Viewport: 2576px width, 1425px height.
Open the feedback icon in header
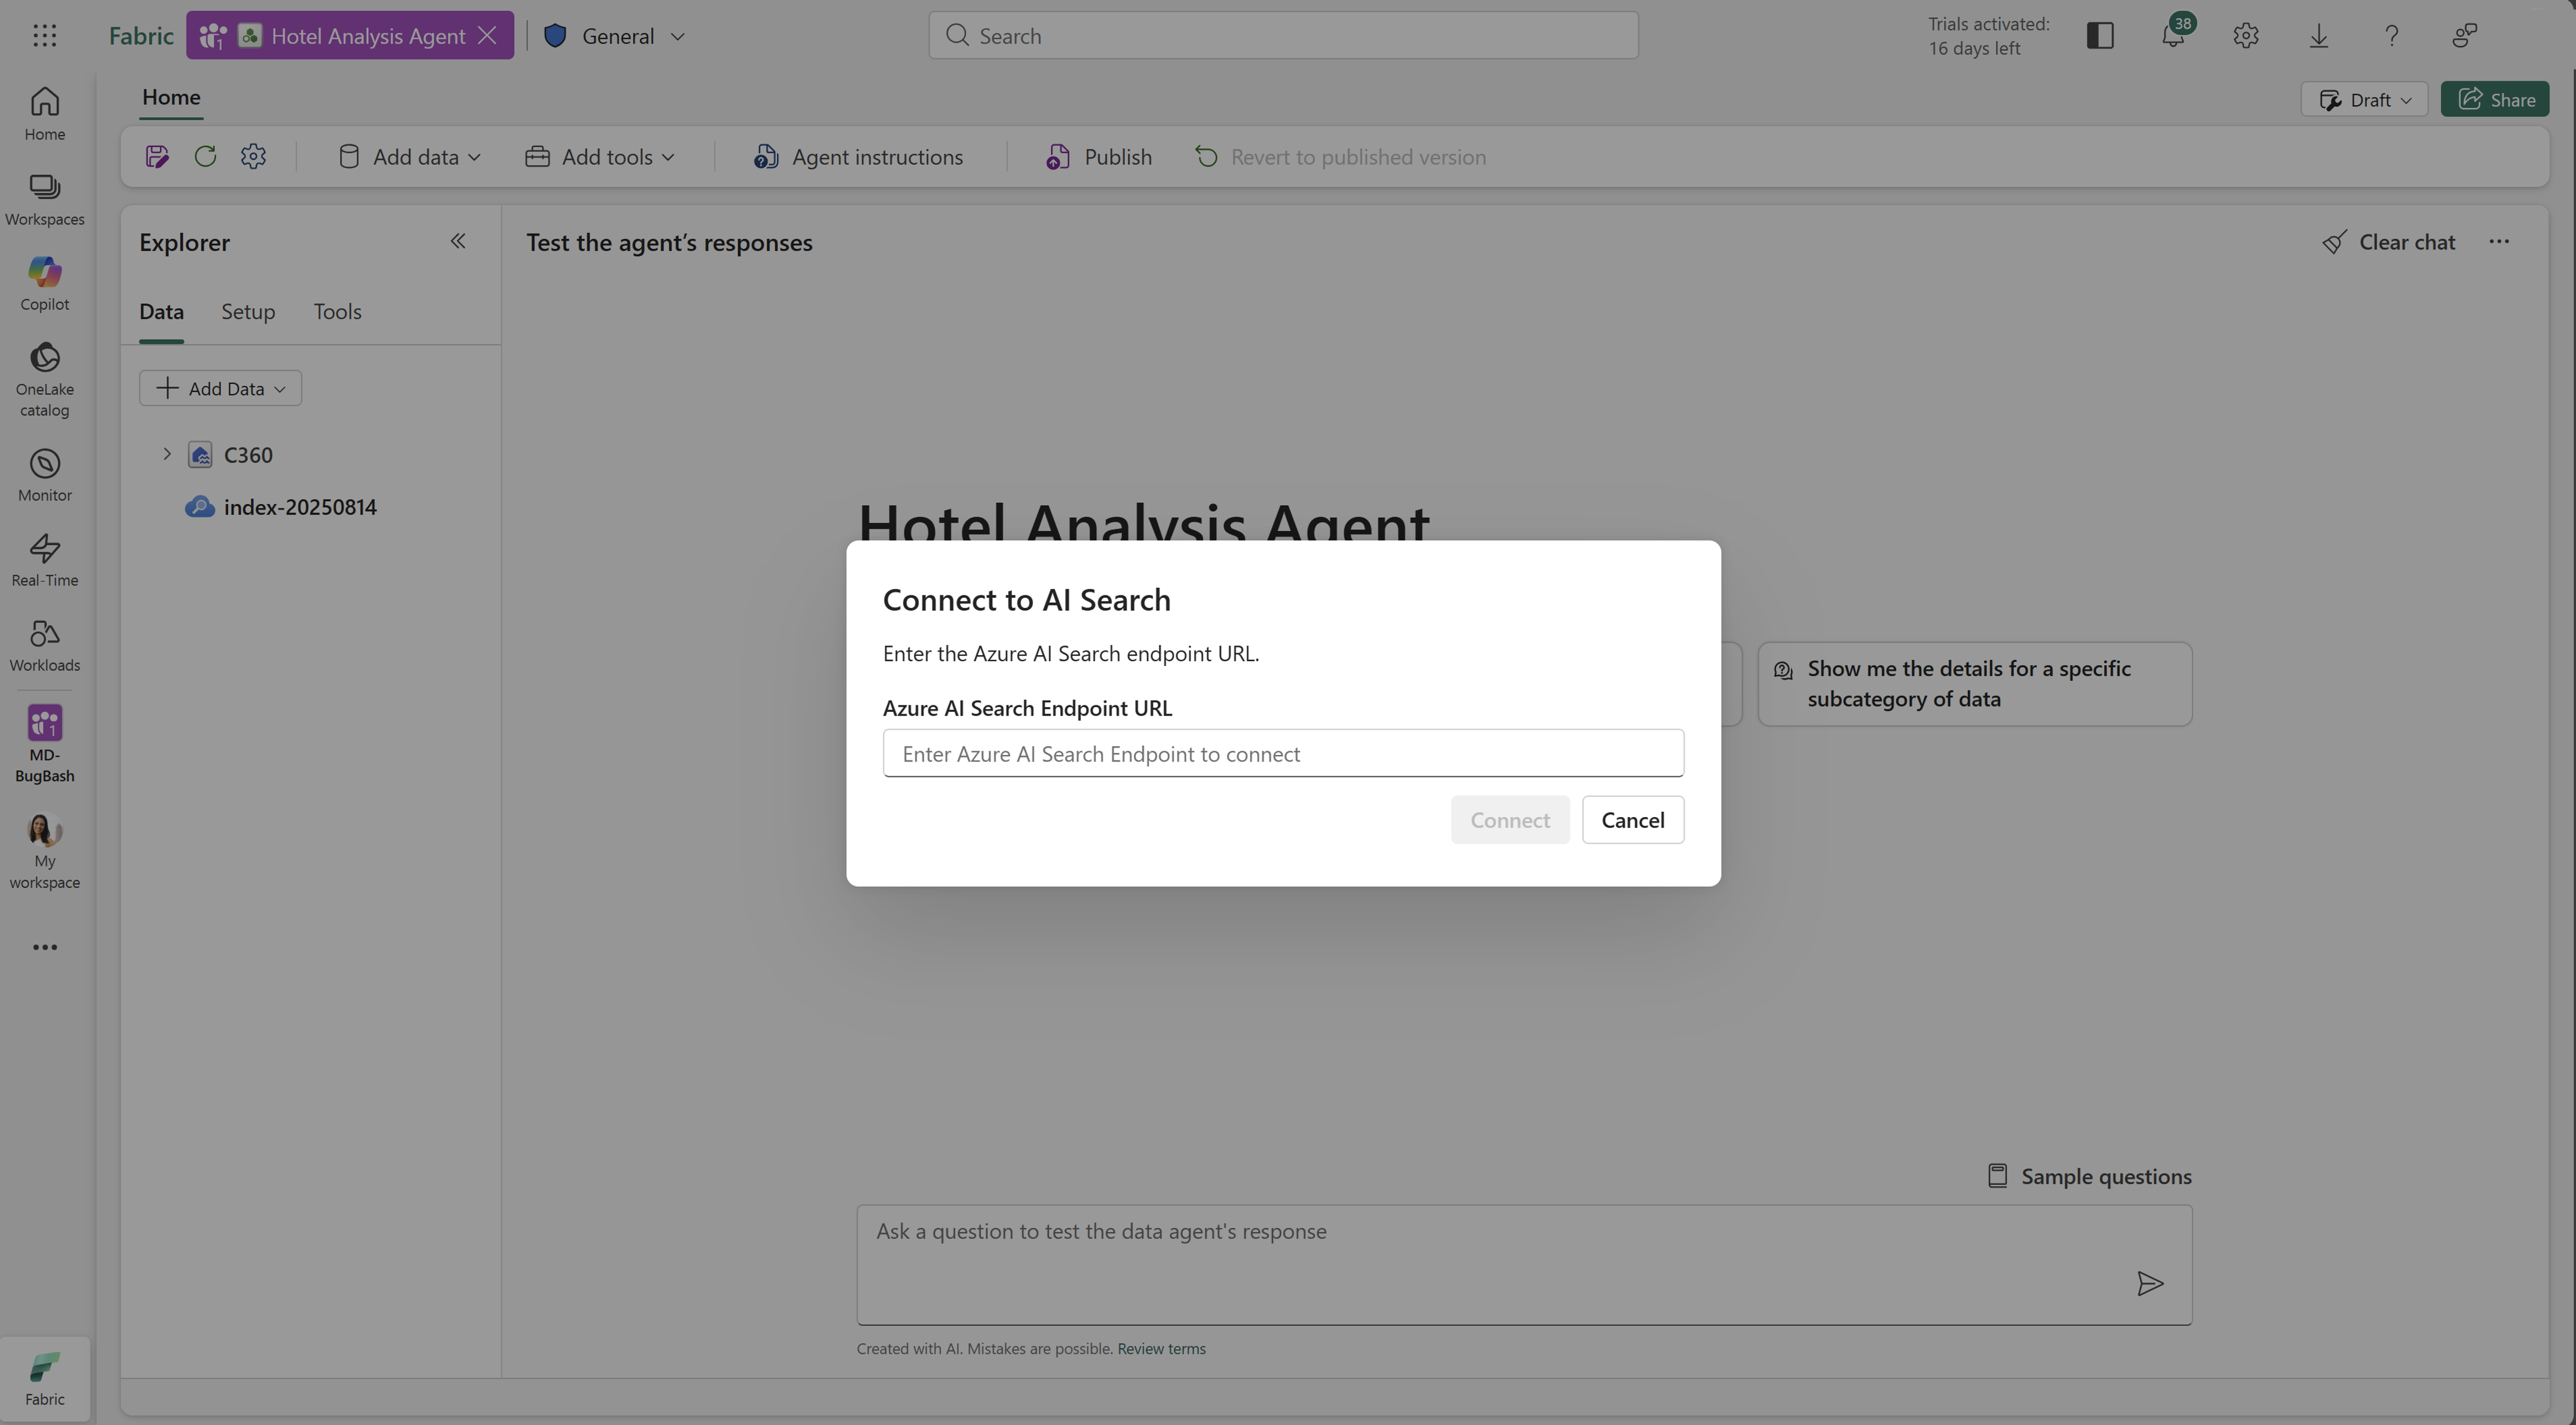click(x=2465, y=36)
